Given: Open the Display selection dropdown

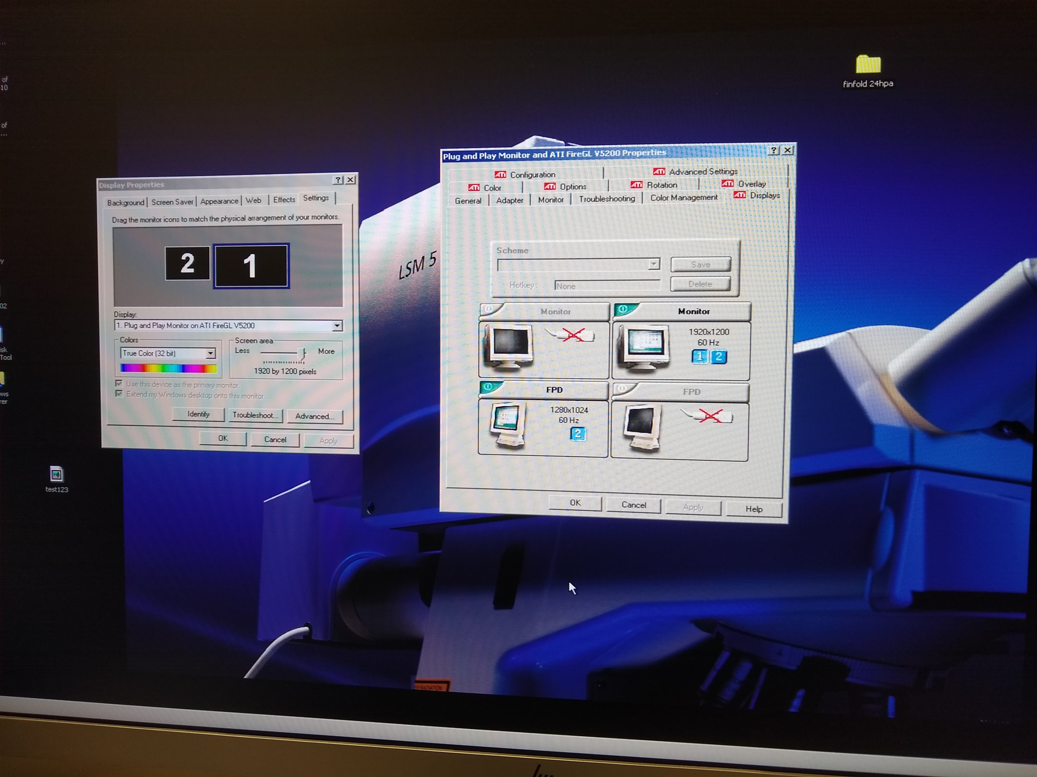Looking at the screenshot, I should pyautogui.click(x=337, y=326).
